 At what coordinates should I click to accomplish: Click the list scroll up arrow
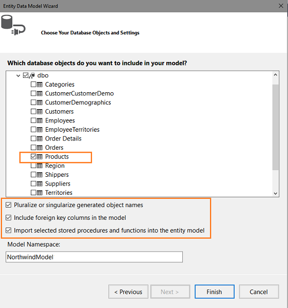[x=275, y=75]
